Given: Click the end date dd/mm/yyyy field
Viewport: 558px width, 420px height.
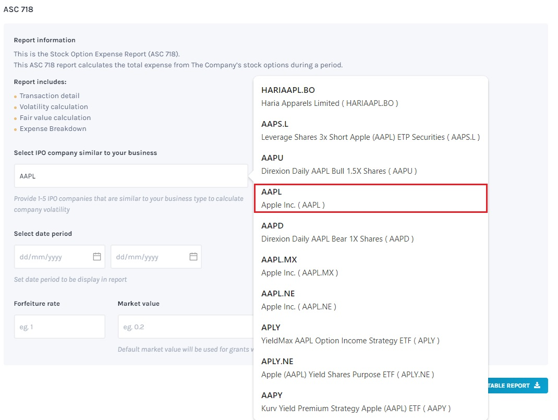Looking at the screenshot, I should (x=156, y=257).
